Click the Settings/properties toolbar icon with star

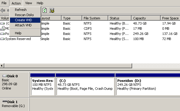tap(52, 10)
